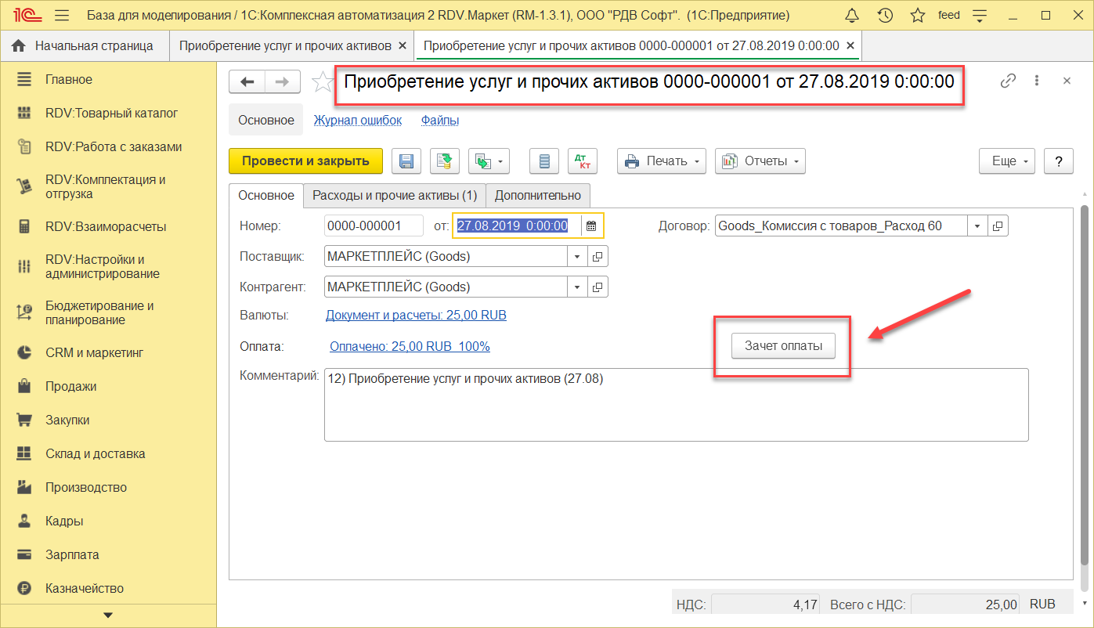Expand the Договор dropdown list
The height and width of the screenshot is (628, 1094).
[x=977, y=226]
